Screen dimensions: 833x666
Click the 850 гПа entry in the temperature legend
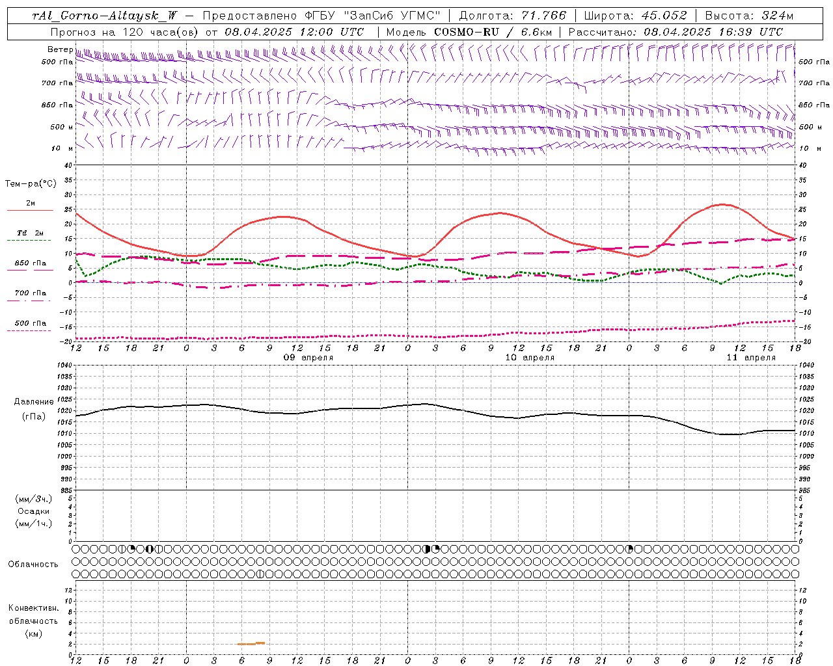[x=31, y=263]
